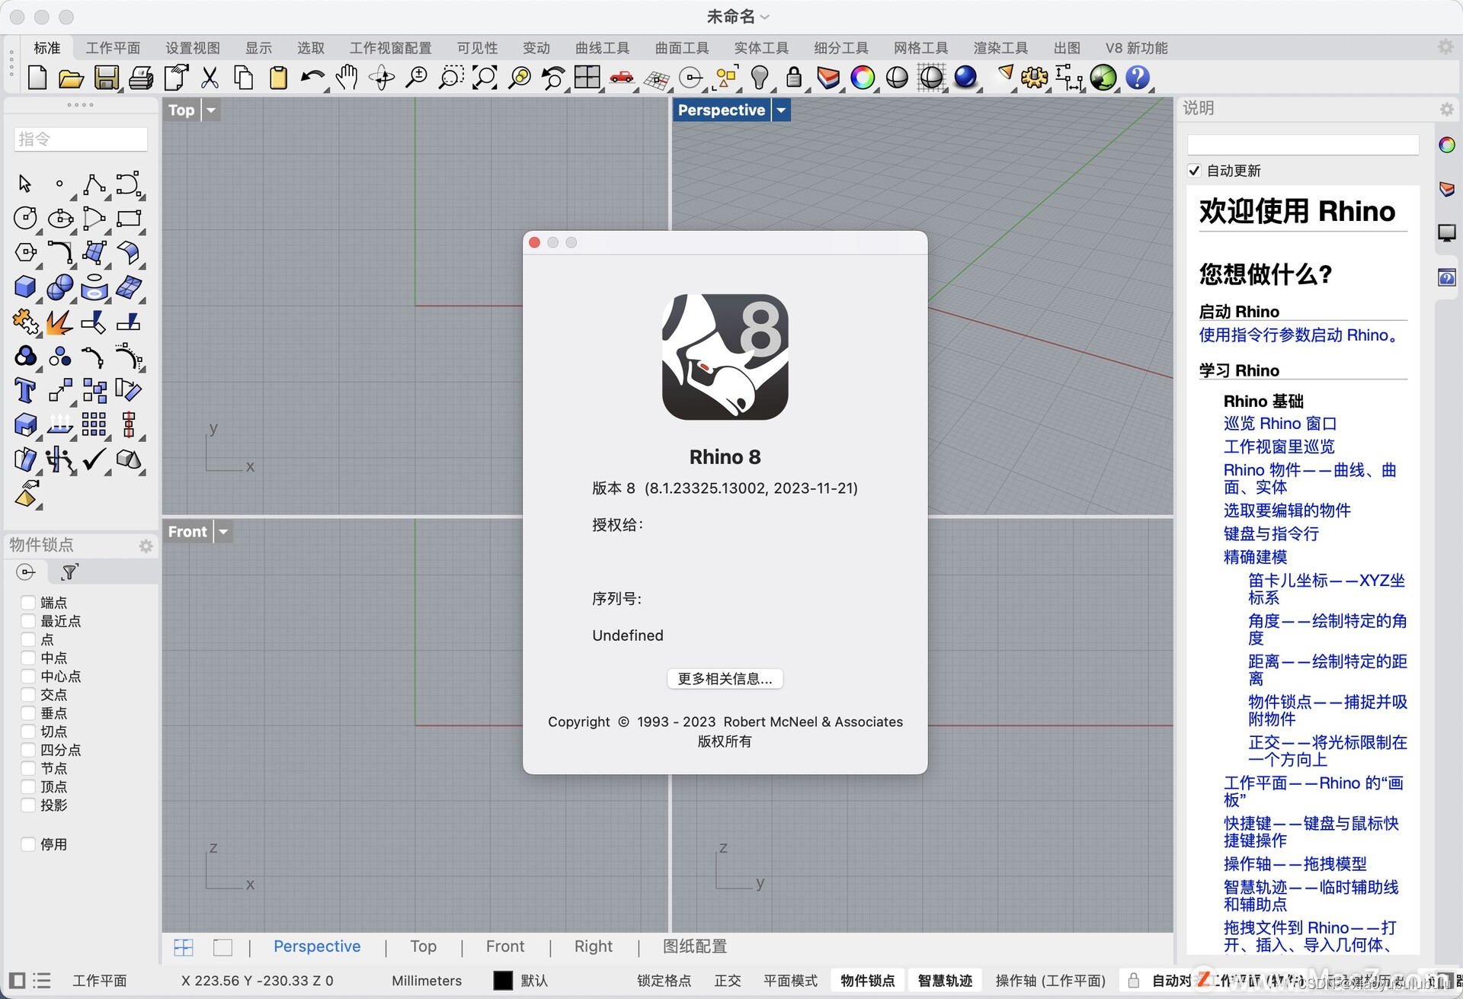Open the Perspective viewport dropdown menu
This screenshot has height=999, width=1463.
pos(781,110)
